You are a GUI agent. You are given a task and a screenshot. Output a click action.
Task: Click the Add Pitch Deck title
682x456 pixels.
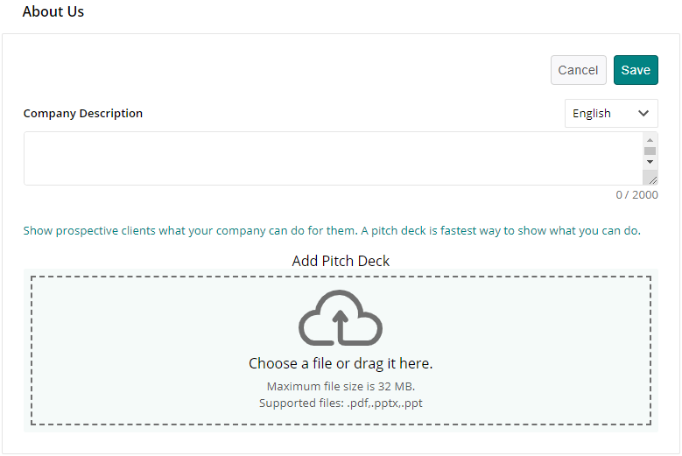[341, 261]
